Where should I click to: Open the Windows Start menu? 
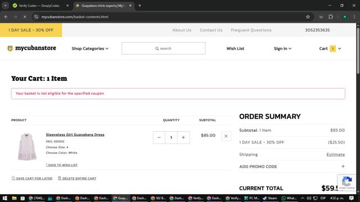pyautogui.click(x=4, y=198)
